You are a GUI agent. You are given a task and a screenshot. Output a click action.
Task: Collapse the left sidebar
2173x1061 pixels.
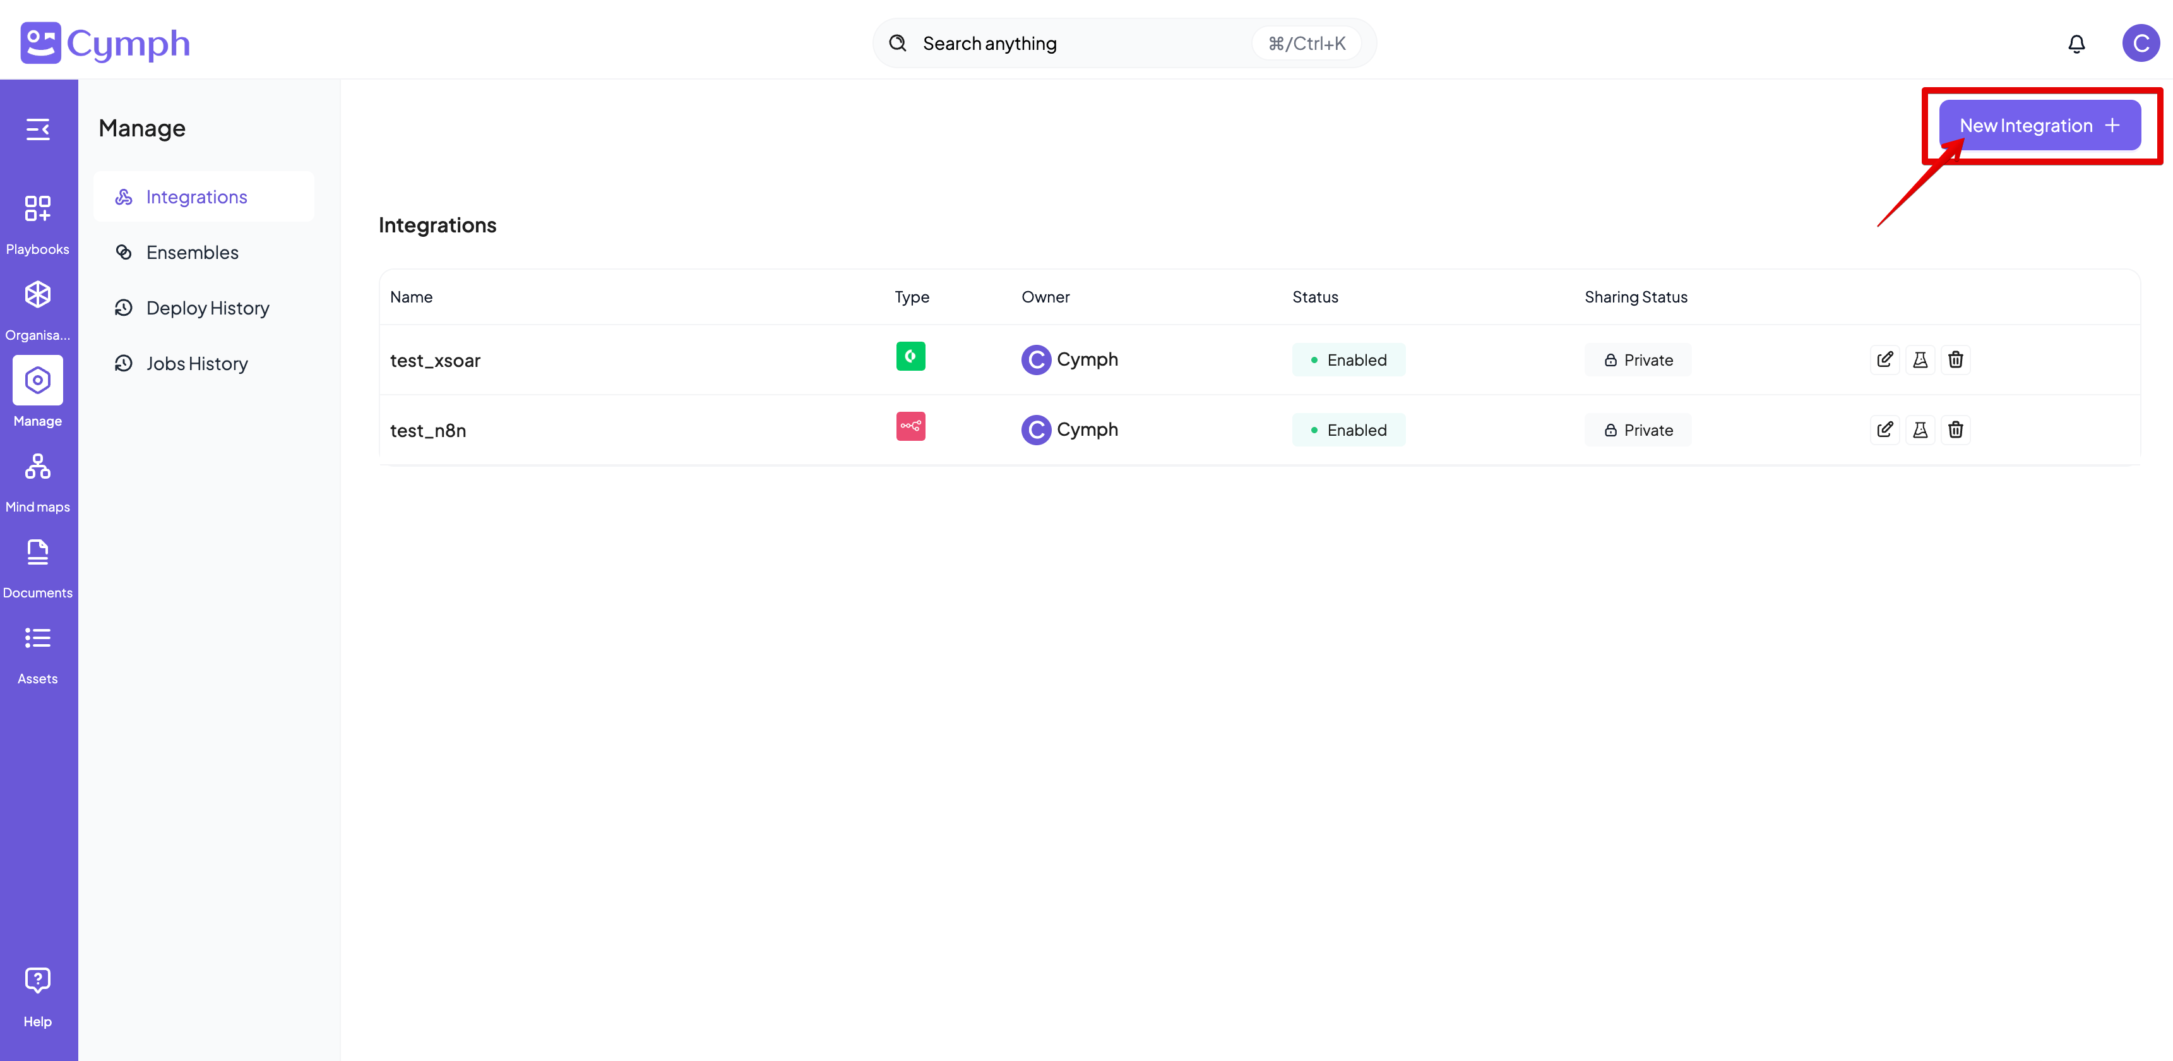(39, 129)
